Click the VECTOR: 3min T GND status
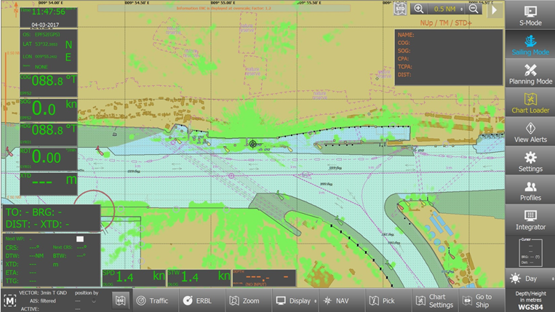 (x=43, y=293)
